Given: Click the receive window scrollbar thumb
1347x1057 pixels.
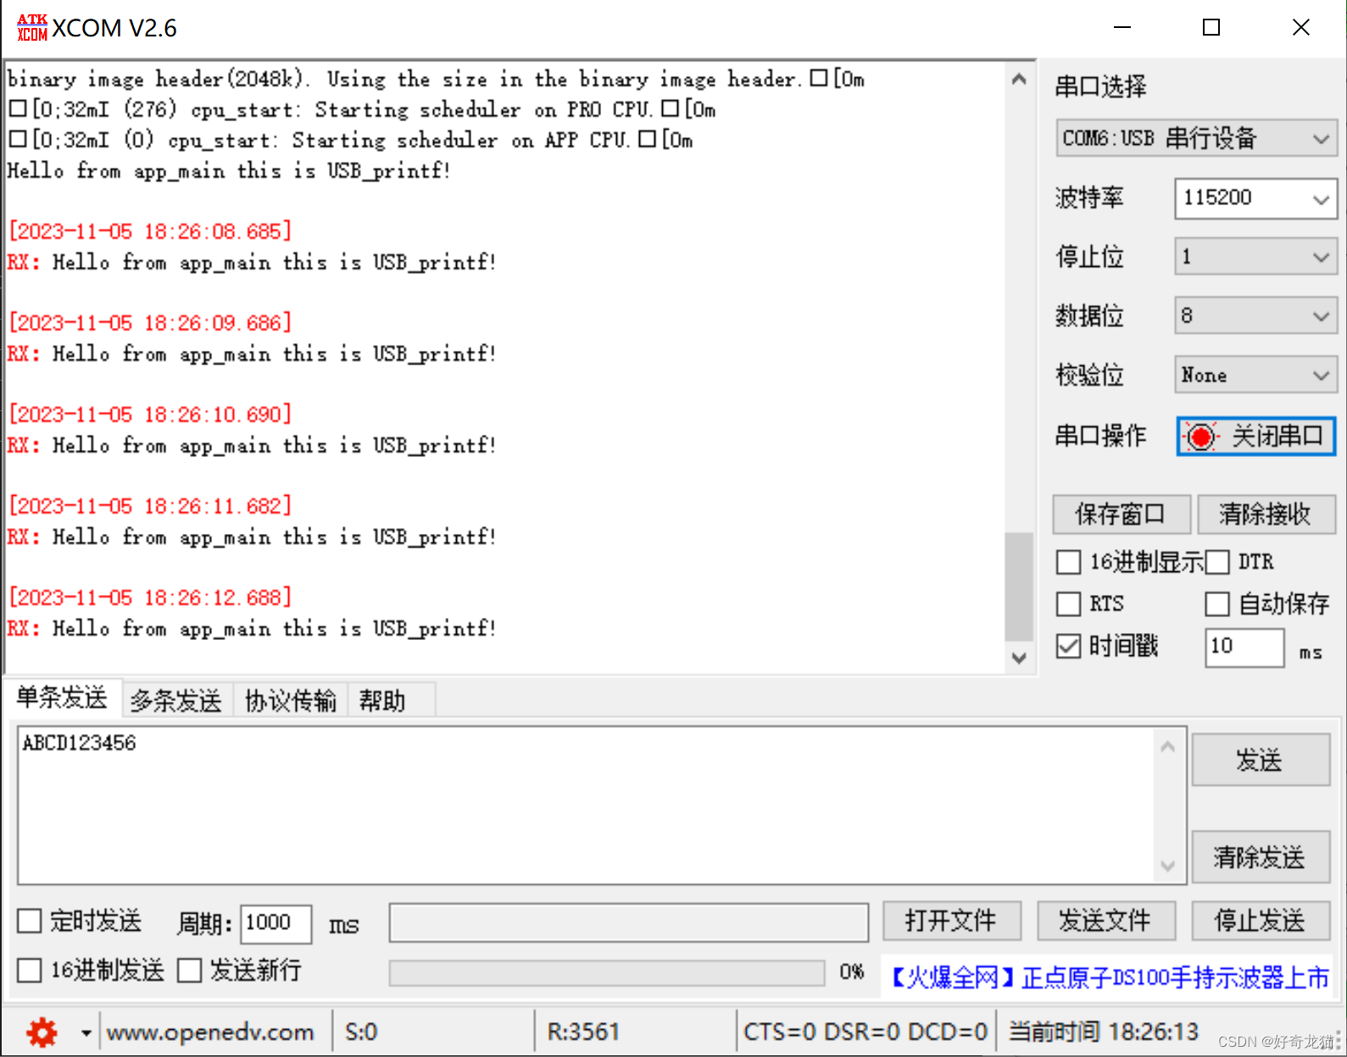Looking at the screenshot, I should [1019, 586].
